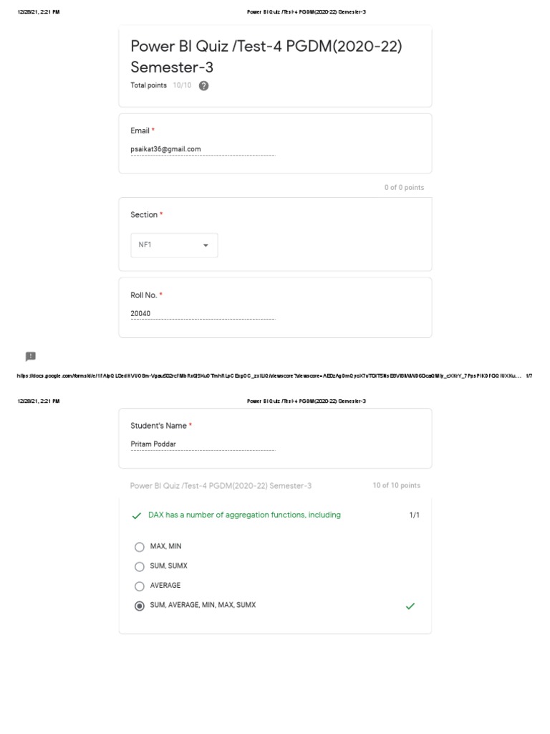
Task: Click the grey section heading beside the points
Action: click(x=221, y=486)
